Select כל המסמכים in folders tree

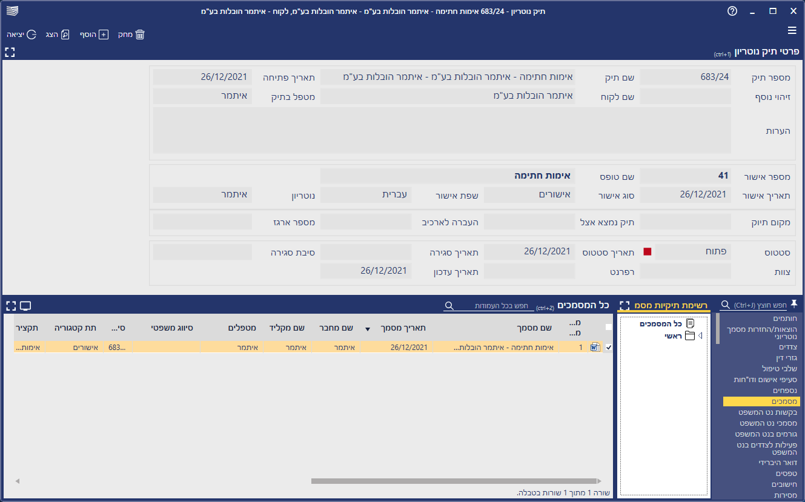(x=661, y=324)
